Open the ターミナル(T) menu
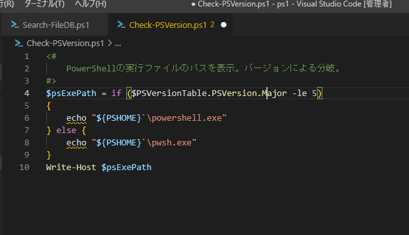The image size is (409, 235). [44, 4]
